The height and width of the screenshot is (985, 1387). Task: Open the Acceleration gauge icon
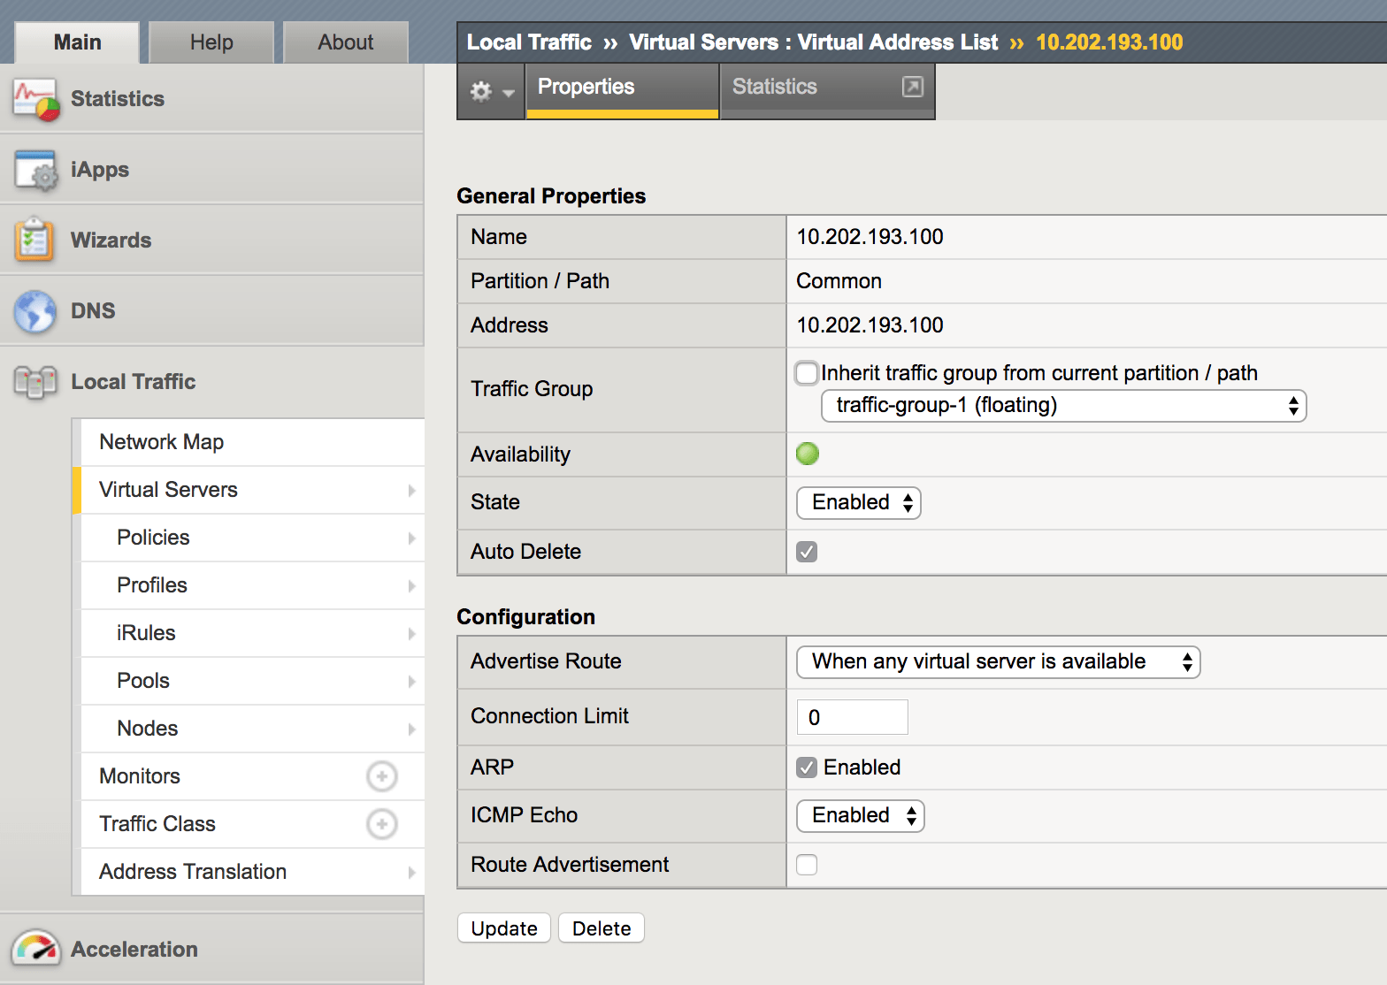pyautogui.click(x=36, y=949)
